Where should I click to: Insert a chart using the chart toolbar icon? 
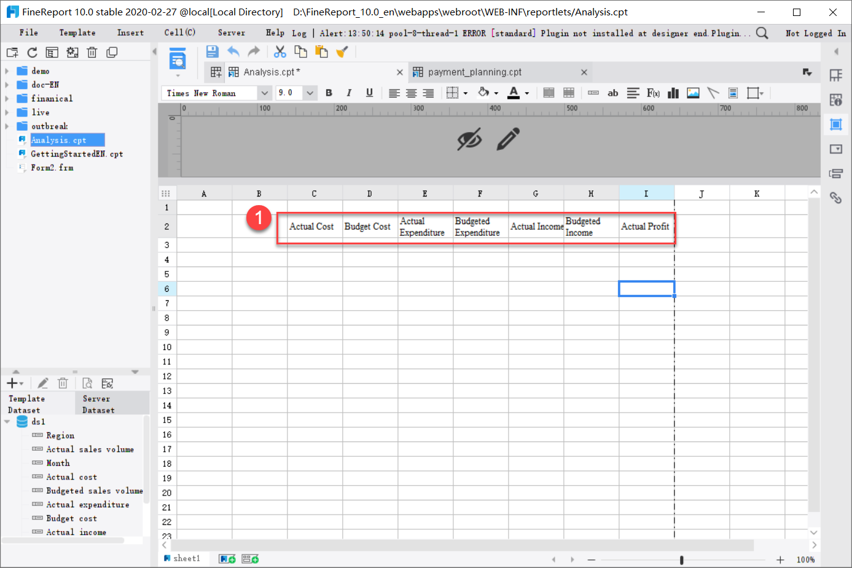point(673,93)
